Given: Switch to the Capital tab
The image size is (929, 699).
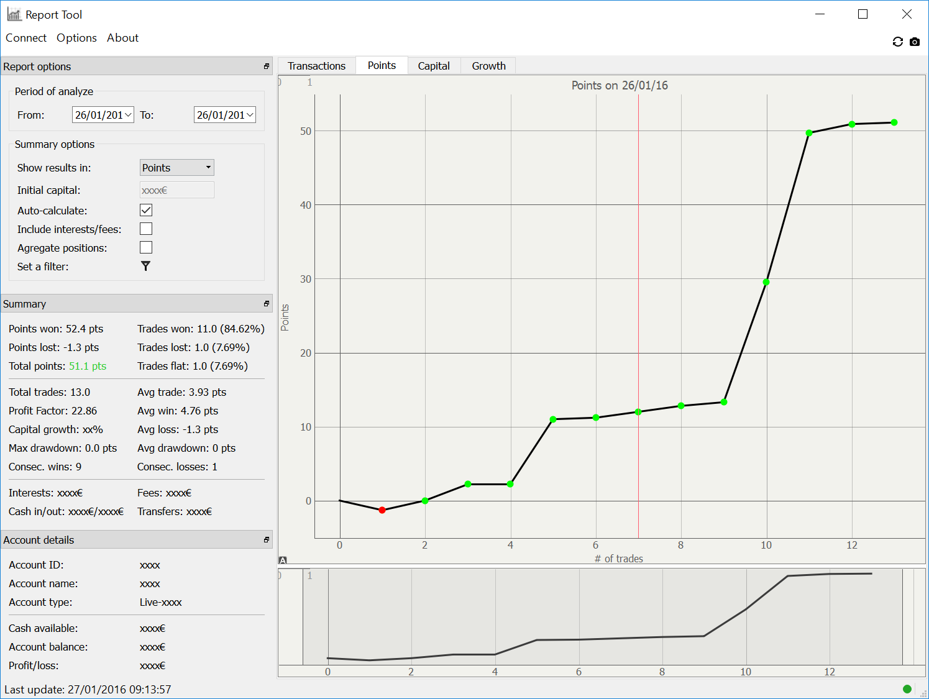Looking at the screenshot, I should (x=434, y=66).
